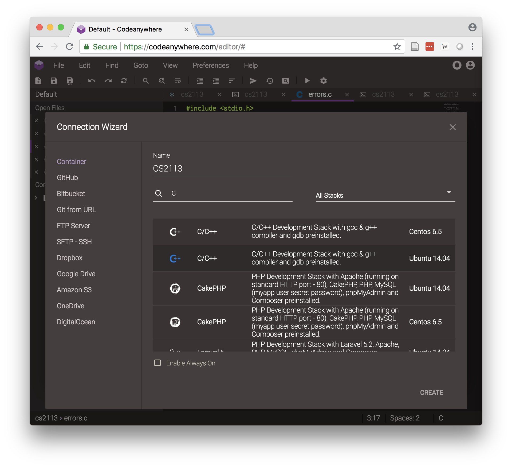Click the run play icon

tap(307, 81)
